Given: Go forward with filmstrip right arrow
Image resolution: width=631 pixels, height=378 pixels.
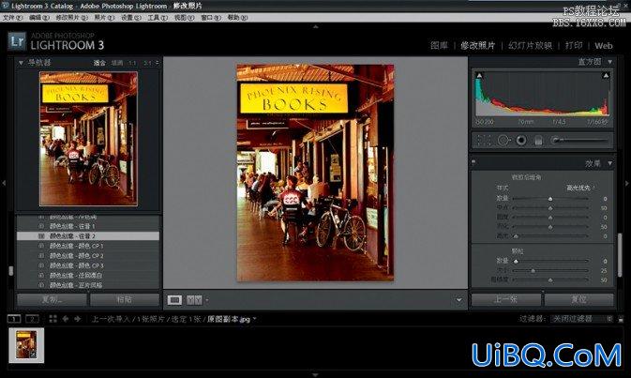Looking at the screenshot, I should (77, 319).
